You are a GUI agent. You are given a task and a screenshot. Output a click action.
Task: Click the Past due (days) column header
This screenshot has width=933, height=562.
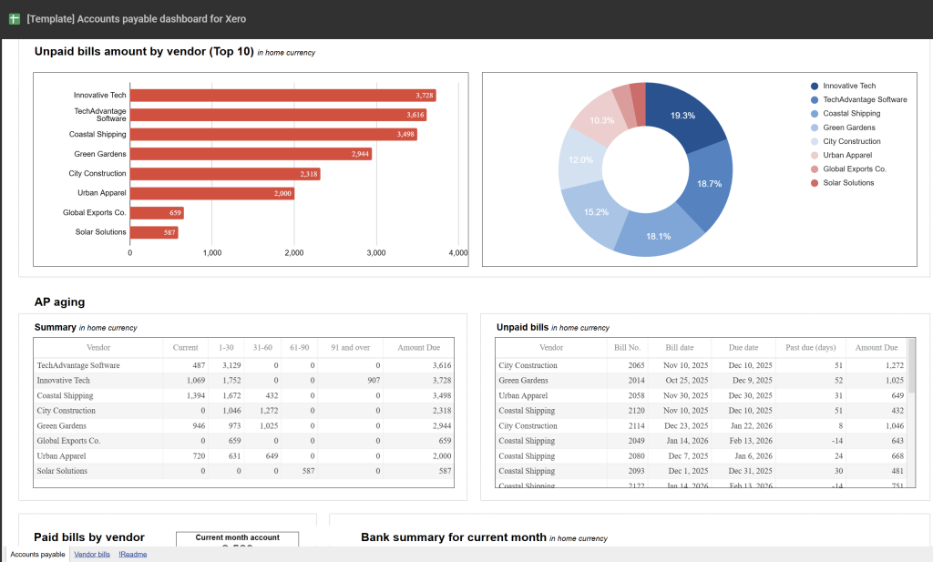pos(810,348)
